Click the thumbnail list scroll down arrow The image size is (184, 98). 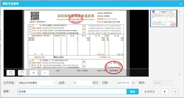[179, 74]
